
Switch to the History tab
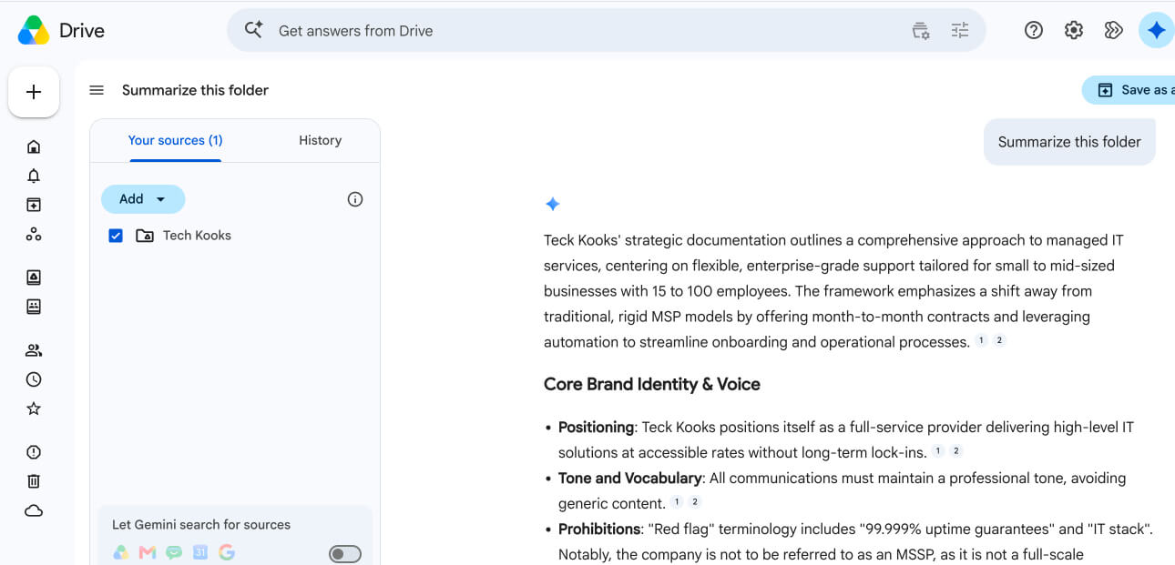[320, 140]
